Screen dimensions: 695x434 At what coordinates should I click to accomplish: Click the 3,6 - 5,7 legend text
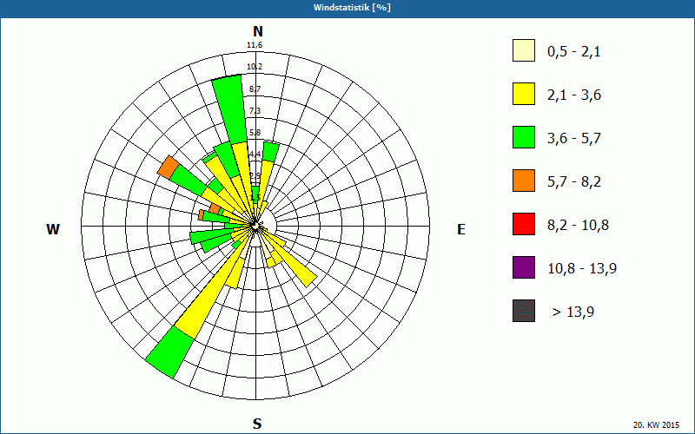click(574, 139)
